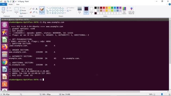Choose the Pentagon shape
Viewport: 171px width, 96px height.
point(53,11)
